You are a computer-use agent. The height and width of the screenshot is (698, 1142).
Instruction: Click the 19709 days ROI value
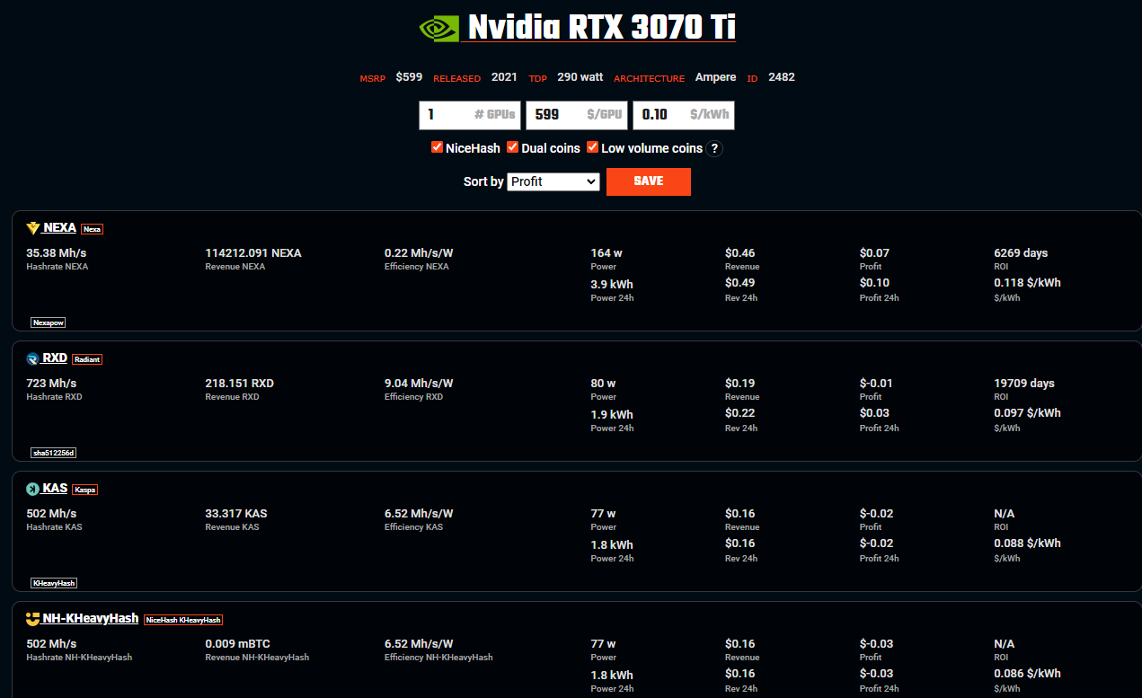point(1024,384)
